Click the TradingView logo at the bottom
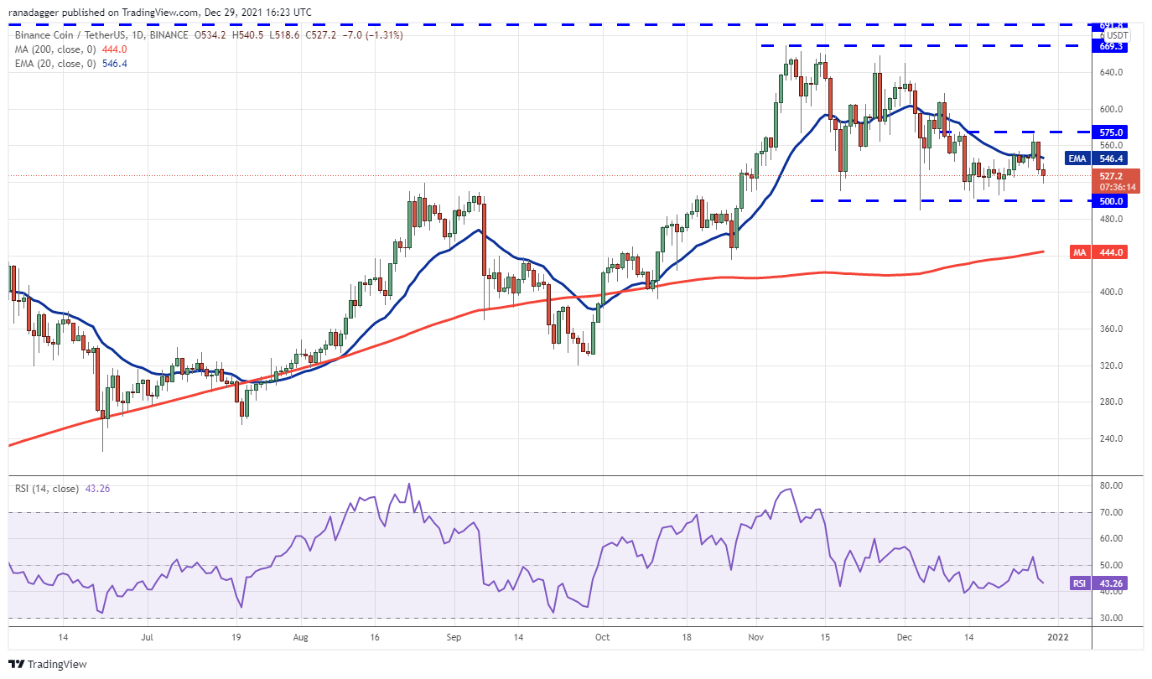 coord(46,664)
